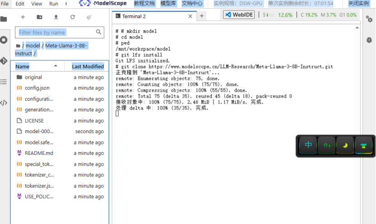Sort files by Last Modified column
376x224 pixels.
coord(88,67)
